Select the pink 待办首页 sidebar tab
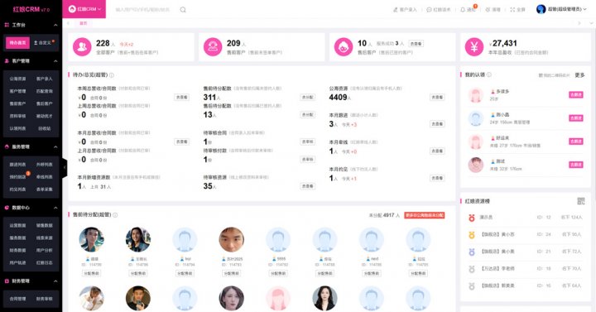 click(x=18, y=42)
